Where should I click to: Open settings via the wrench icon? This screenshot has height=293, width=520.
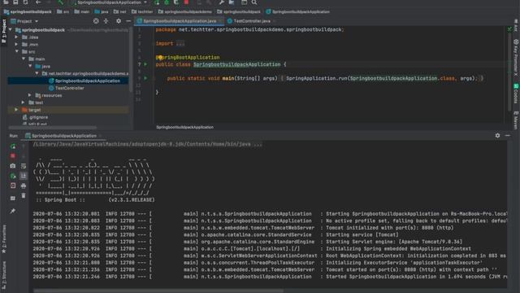click(221, 2)
